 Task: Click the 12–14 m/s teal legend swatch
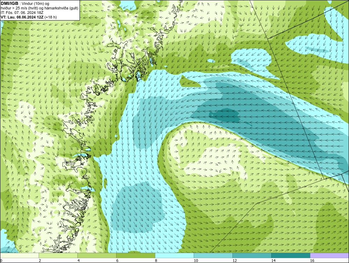tap(252, 255)
